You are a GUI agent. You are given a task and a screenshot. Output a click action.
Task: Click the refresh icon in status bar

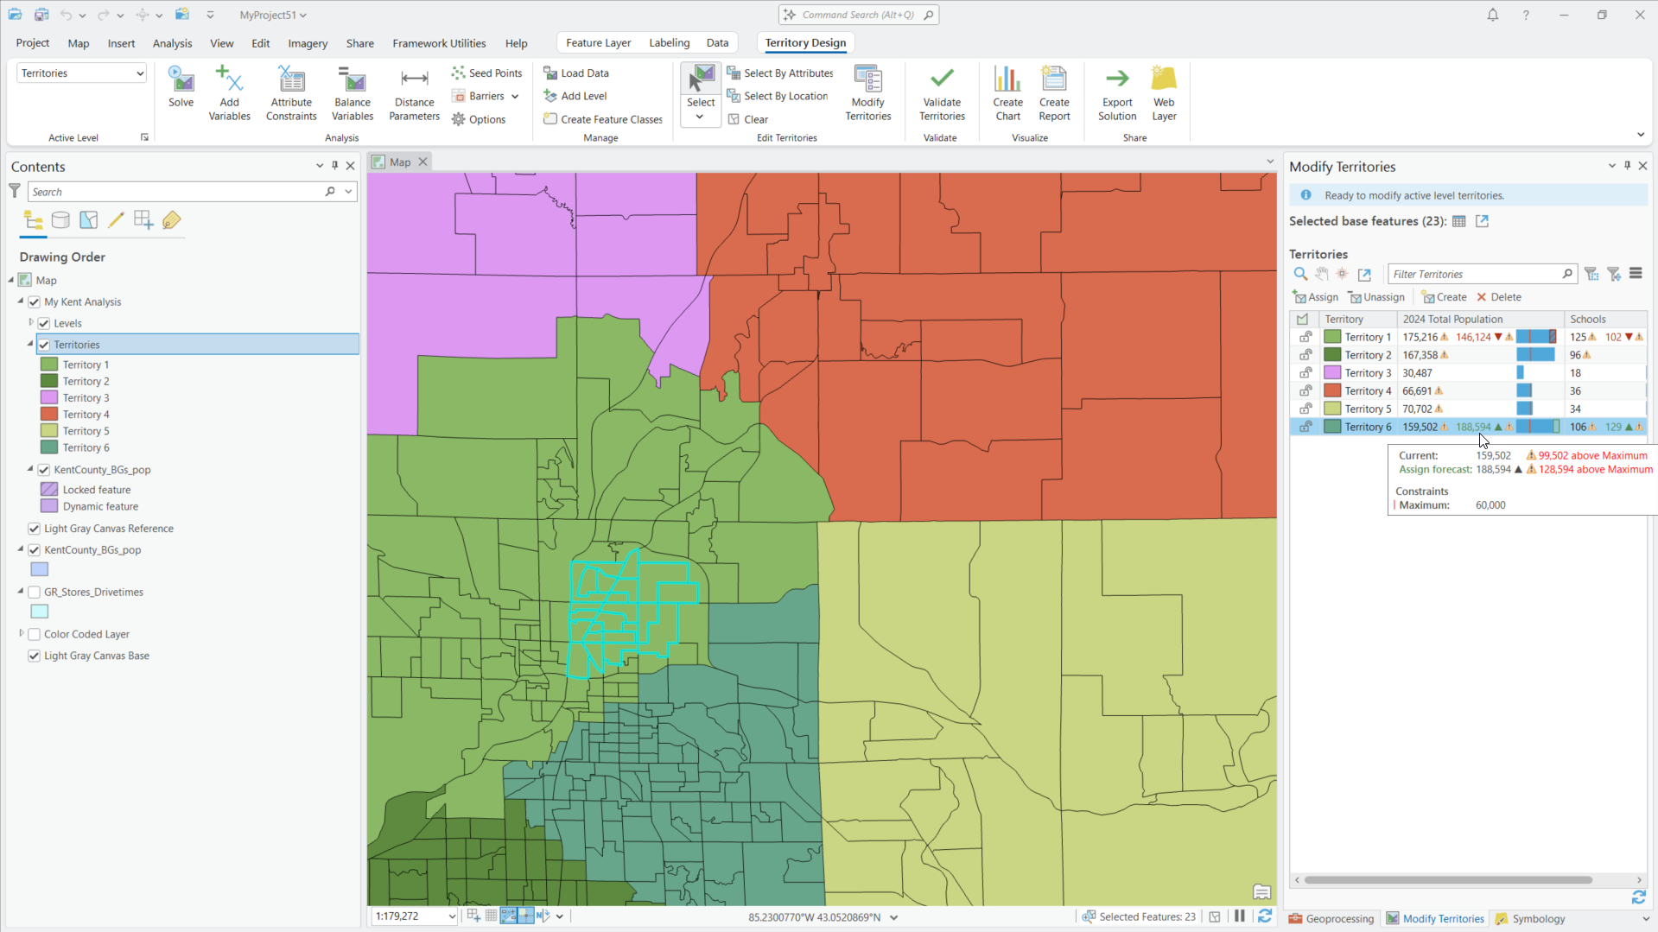tap(1265, 916)
